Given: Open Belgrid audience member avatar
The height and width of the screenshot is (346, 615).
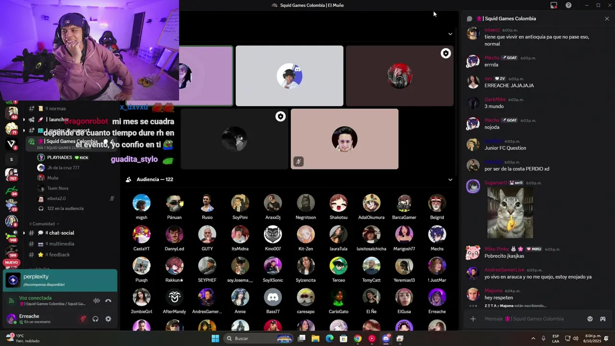Looking at the screenshot, I should click(x=437, y=203).
